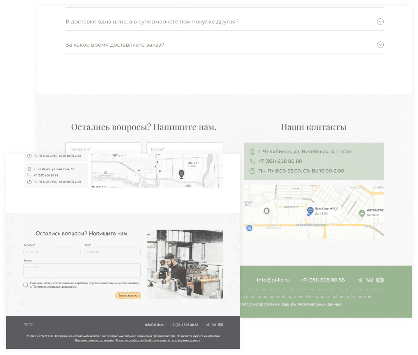Enable the personal data consent checkbox
Image resolution: width=418 pixels, height=355 pixels.
pos(25,285)
